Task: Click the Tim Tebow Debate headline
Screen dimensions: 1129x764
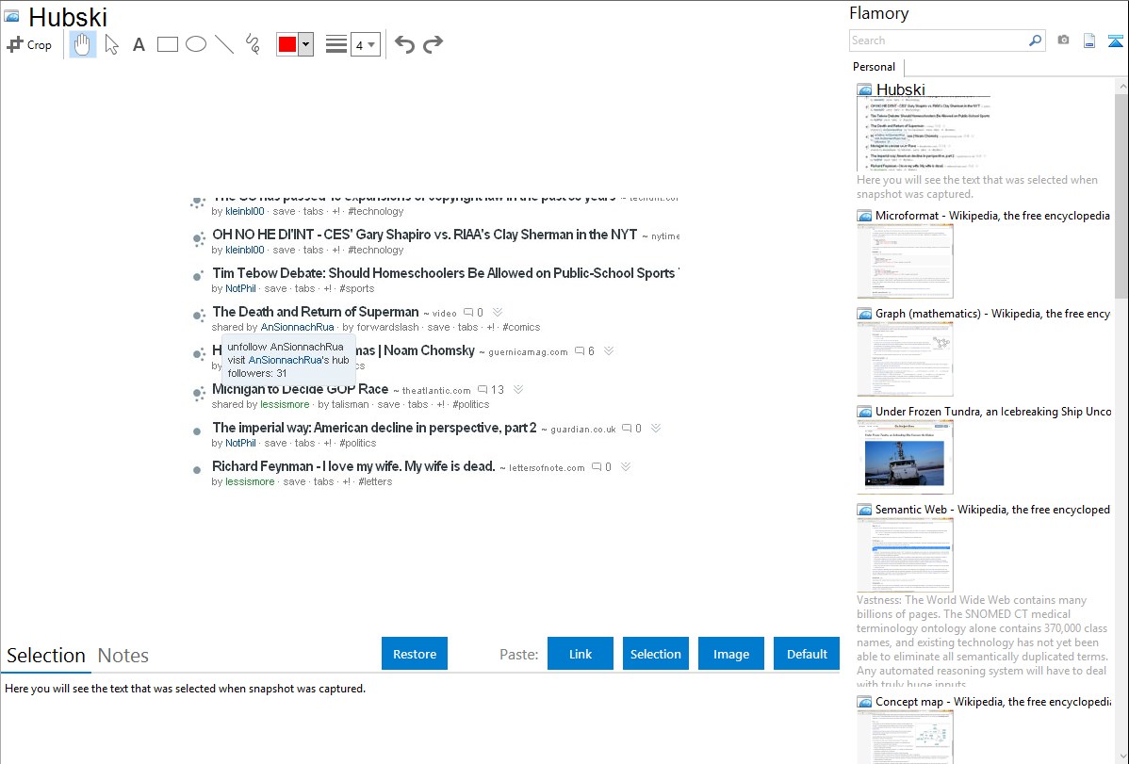Action: pyautogui.click(x=445, y=273)
